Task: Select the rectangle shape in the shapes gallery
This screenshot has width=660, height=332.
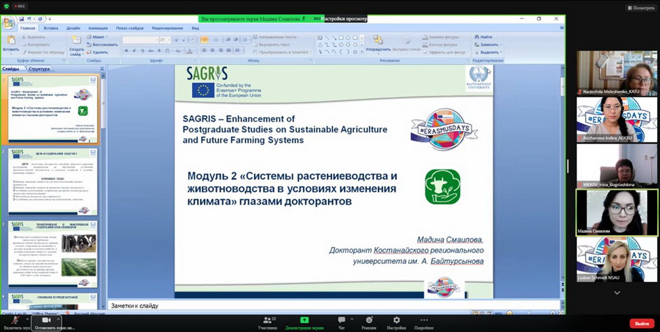Action: click(x=341, y=38)
